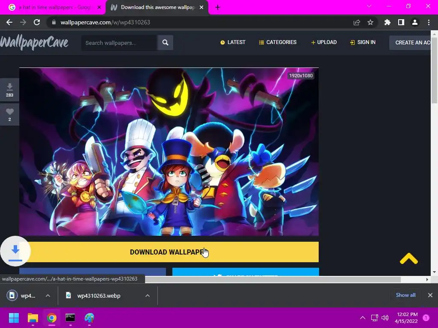Like the wallpaper with the heart icon
The height and width of the screenshot is (328, 438).
coord(9,114)
